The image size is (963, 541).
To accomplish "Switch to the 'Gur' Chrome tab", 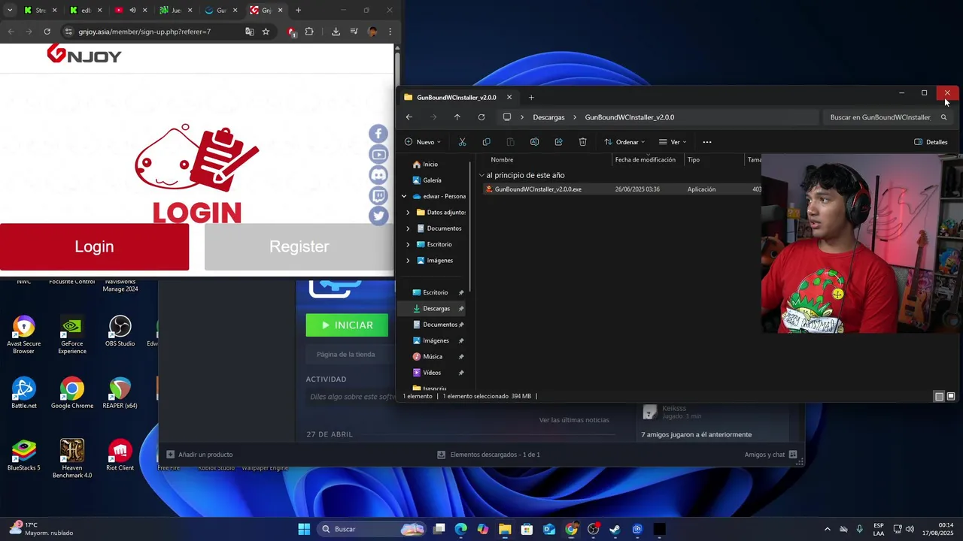I will click(220, 11).
